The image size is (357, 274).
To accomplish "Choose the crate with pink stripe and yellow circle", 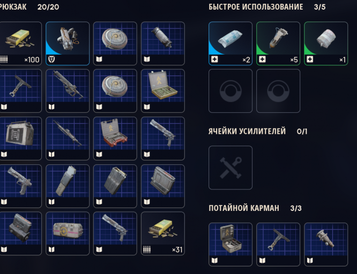I will 68,233.
